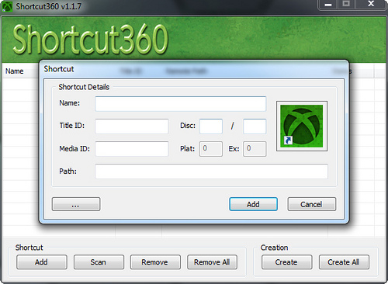Screen dimensions: 388x284
Task: Click the Shortcut360 app icon in title bar
Action: coord(7,6)
